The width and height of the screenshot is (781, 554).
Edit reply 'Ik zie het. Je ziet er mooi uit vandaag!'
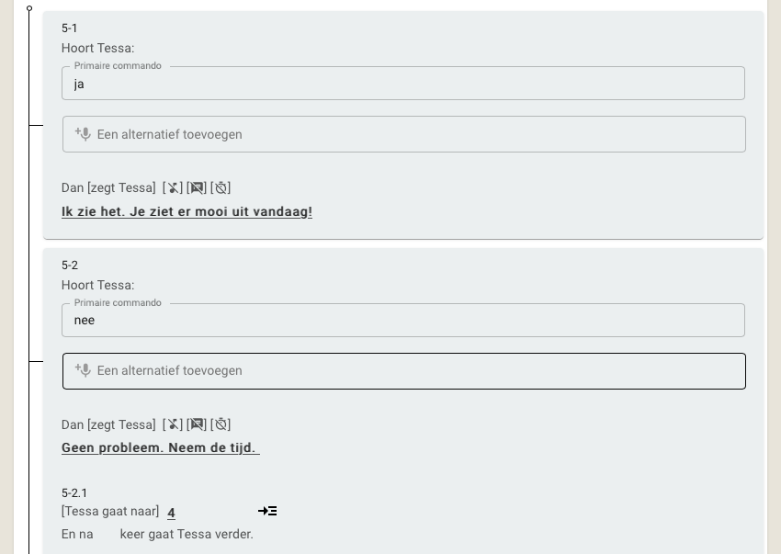(x=187, y=211)
